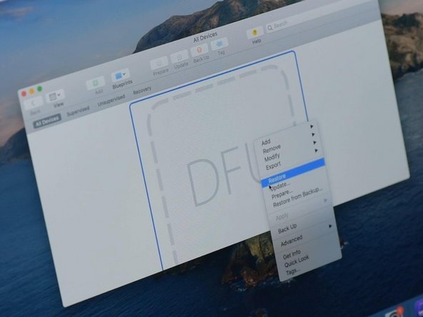This screenshot has width=423, height=317.
Task: Click the Tag toolbar icon
Action: tap(219, 44)
